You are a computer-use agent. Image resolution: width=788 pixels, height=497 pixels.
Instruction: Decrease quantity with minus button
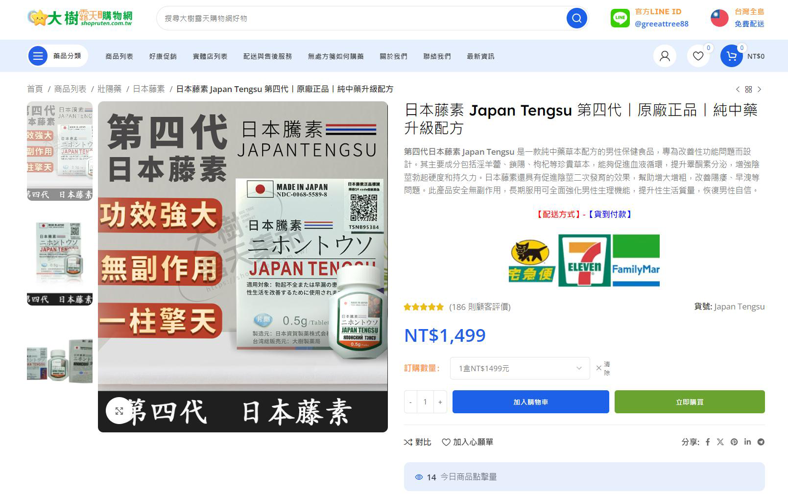[410, 402]
